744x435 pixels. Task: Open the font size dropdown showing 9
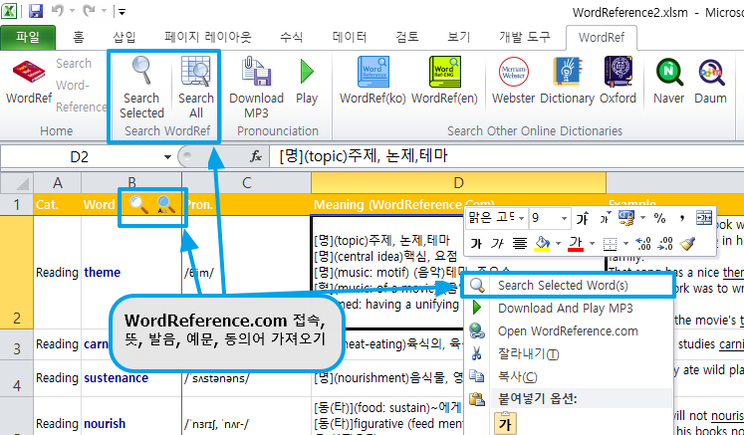[564, 218]
